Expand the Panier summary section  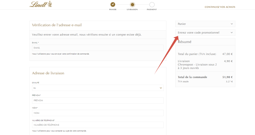205,24
